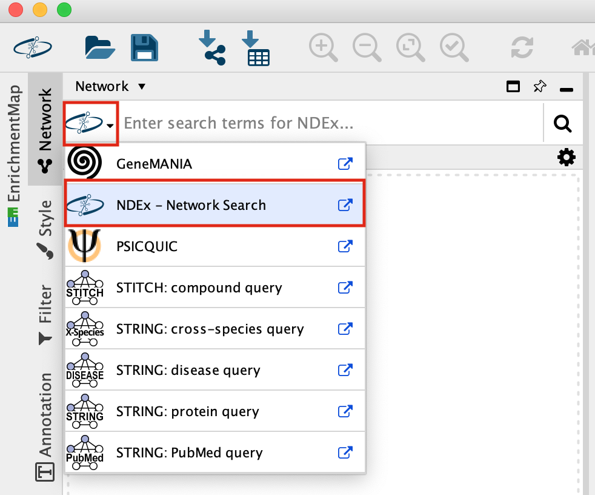
Task: Select STITCH: compound query
Action: point(199,288)
